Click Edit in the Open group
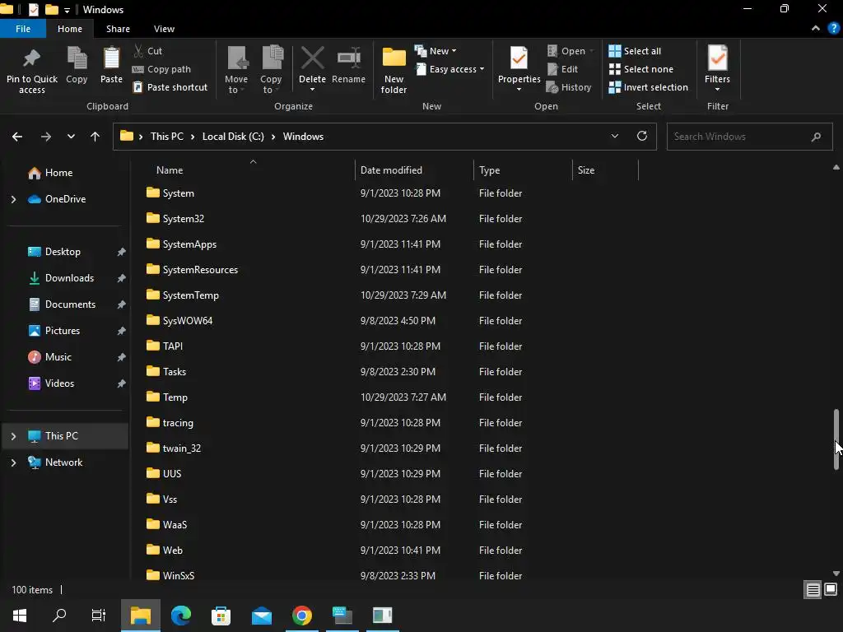Viewport: 843px width, 632px height. point(562,69)
